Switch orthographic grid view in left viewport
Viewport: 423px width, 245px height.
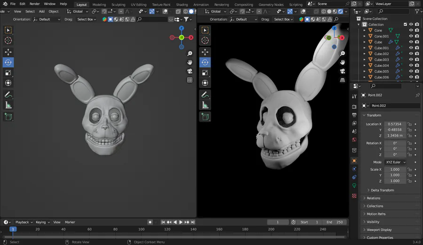tap(190, 80)
